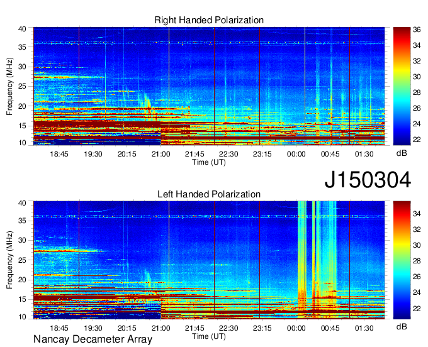Click the "10" frequency tick of the Right Handed plot

[x=22, y=143]
